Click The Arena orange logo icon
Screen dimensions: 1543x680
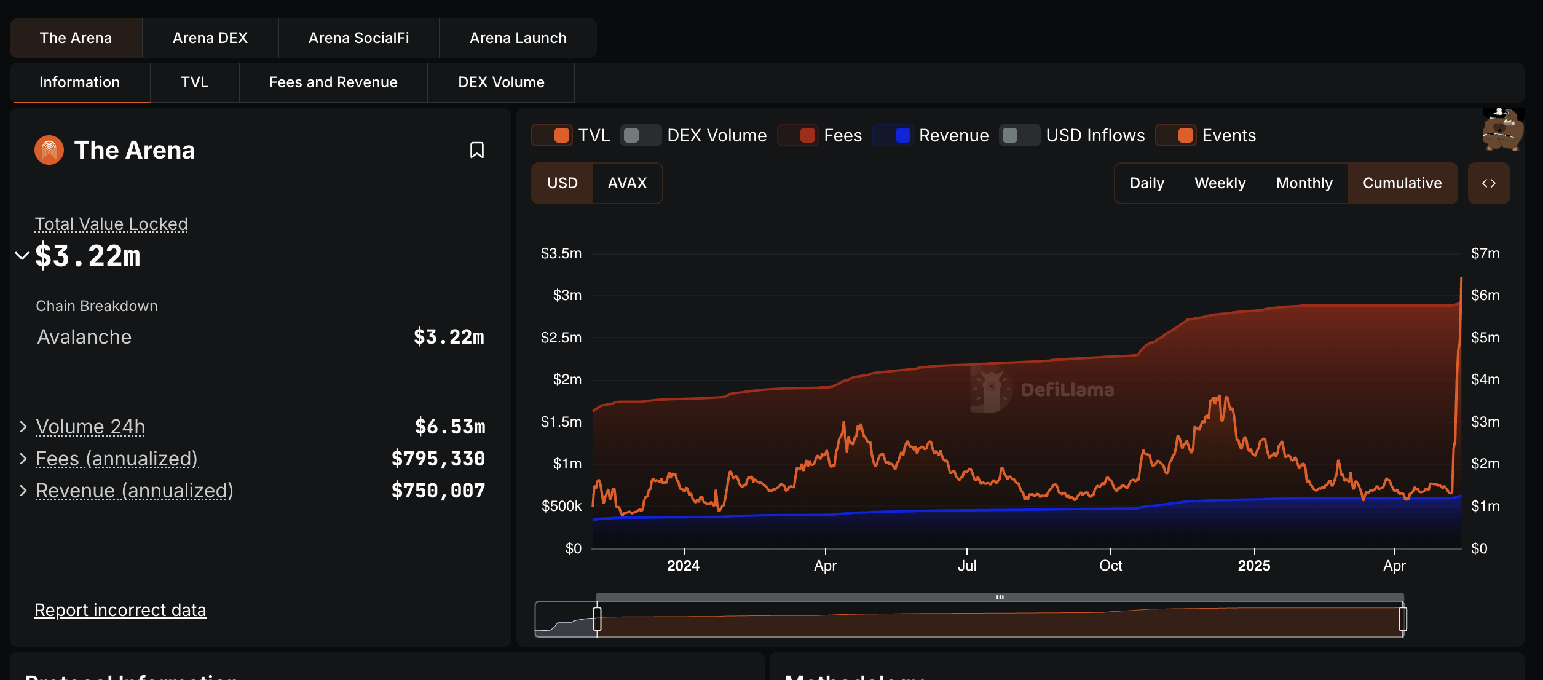click(49, 150)
